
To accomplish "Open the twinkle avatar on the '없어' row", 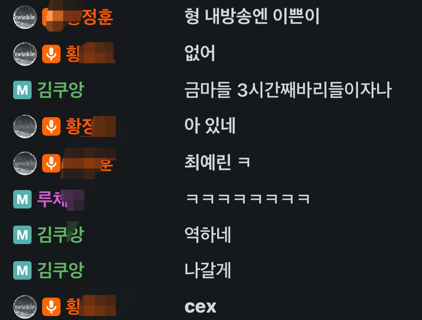I will tap(25, 54).
